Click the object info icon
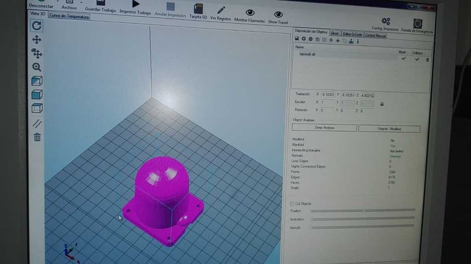Screen dimensions: 471x264 [x=358, y=41]
